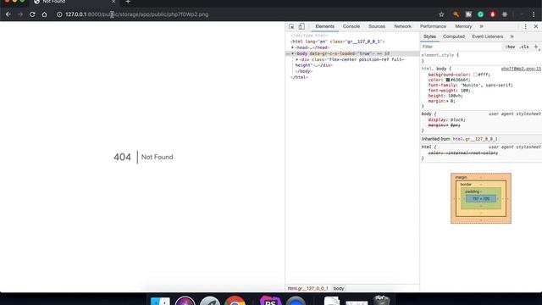Select the html.gr__127_0_0_1 breadcrumb
Image resolution: width=542 pixels, height=305 pixels.
[x=307, y=288]
